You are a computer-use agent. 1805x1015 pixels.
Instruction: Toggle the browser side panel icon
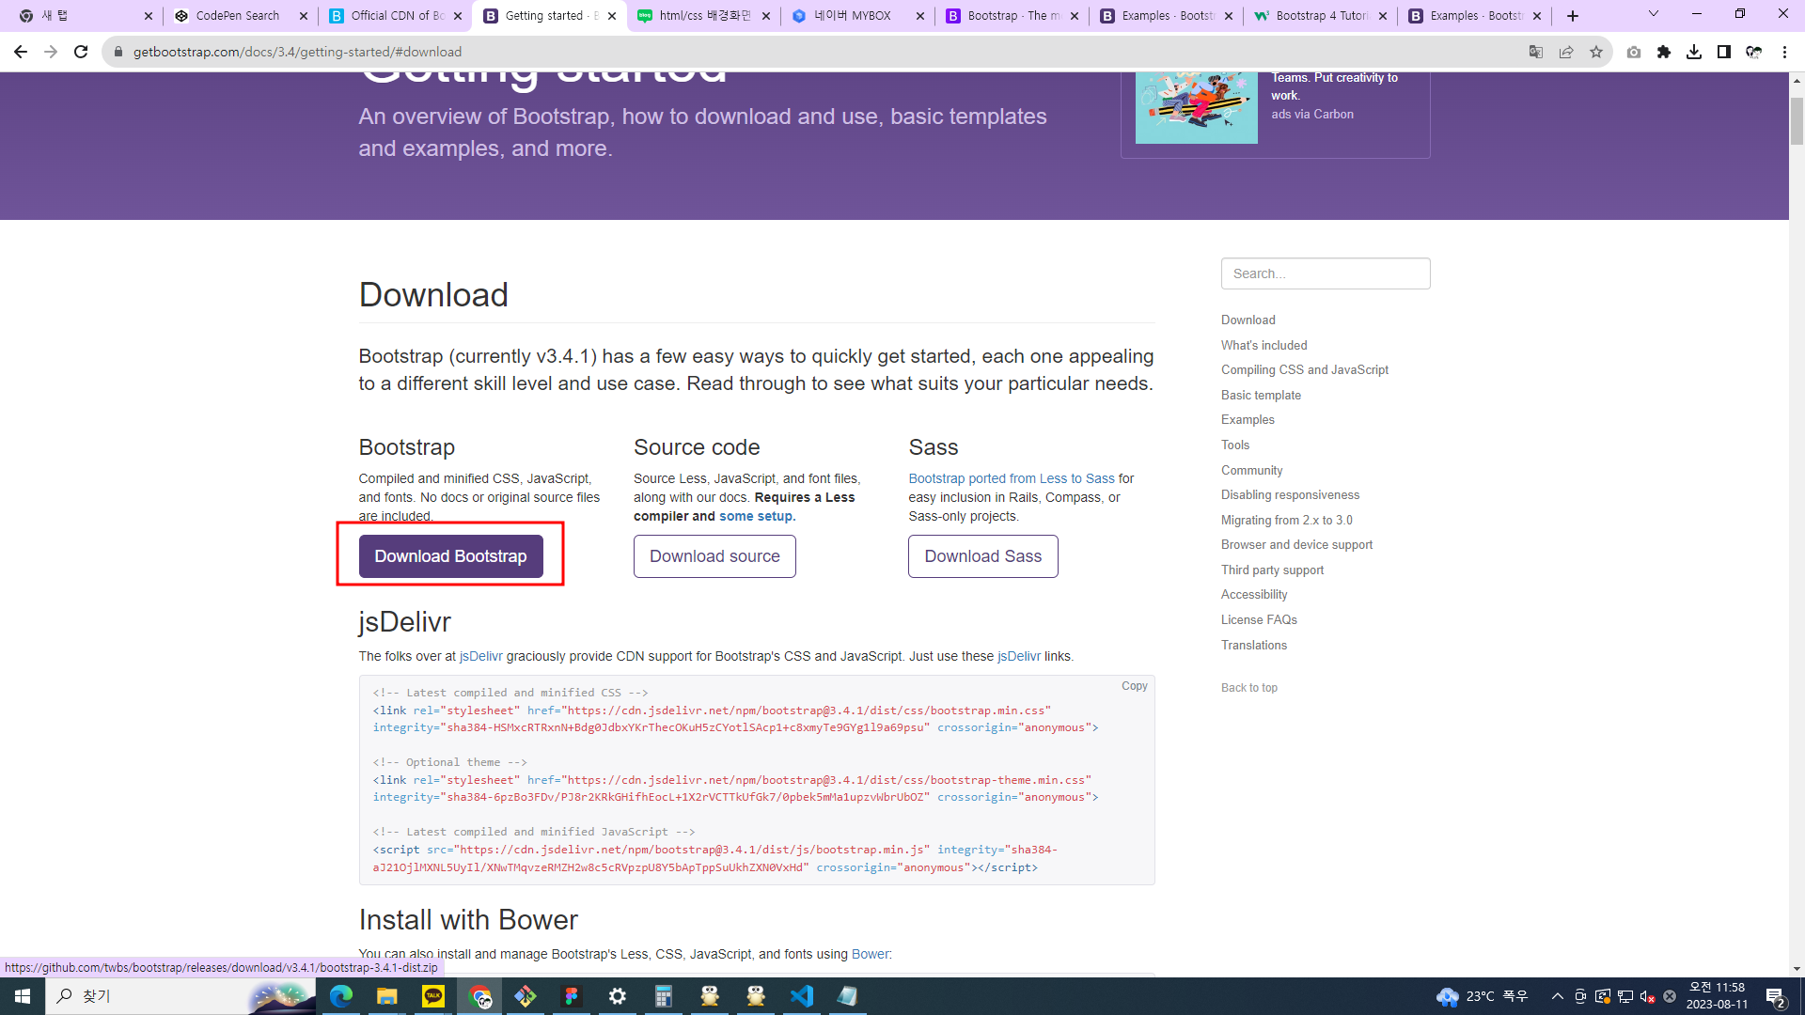[x=1724, y=52]
